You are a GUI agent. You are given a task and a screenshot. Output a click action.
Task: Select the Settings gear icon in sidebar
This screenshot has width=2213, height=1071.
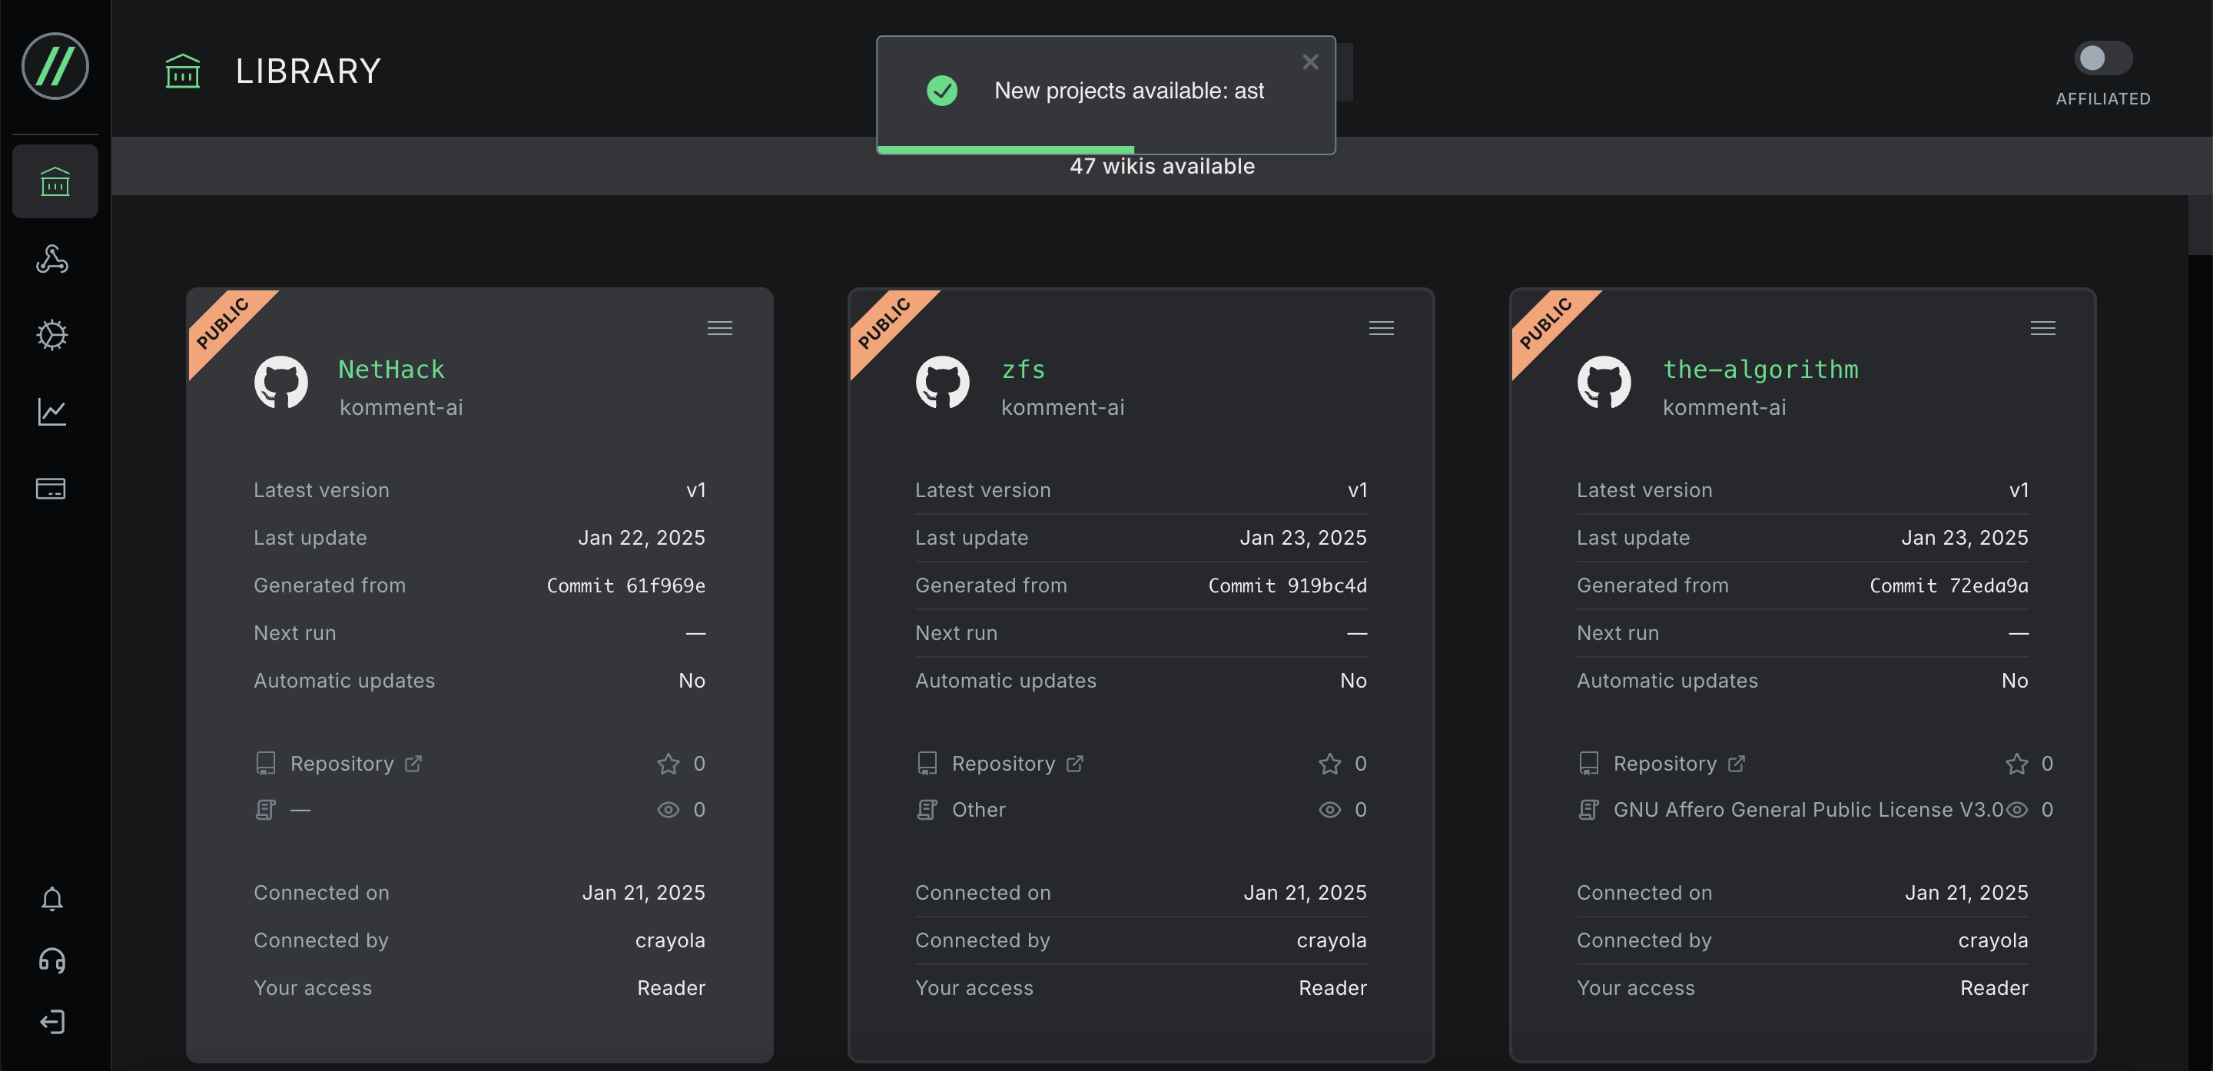54,333
